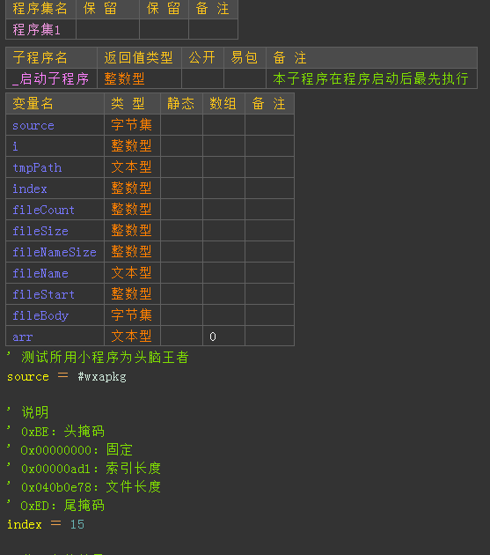
Task: Click the type 字节集 for source
Action: [132, 125]
